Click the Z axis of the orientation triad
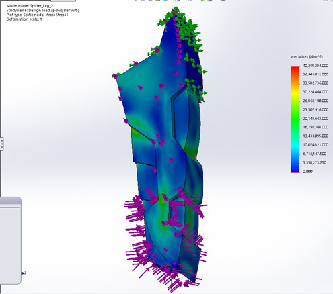 click(x=24, y=273)
